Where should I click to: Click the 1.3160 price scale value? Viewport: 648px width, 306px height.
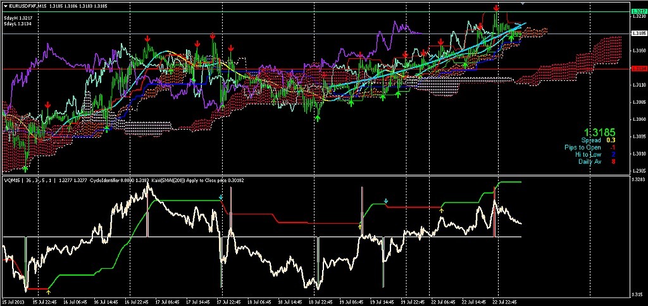639,51
